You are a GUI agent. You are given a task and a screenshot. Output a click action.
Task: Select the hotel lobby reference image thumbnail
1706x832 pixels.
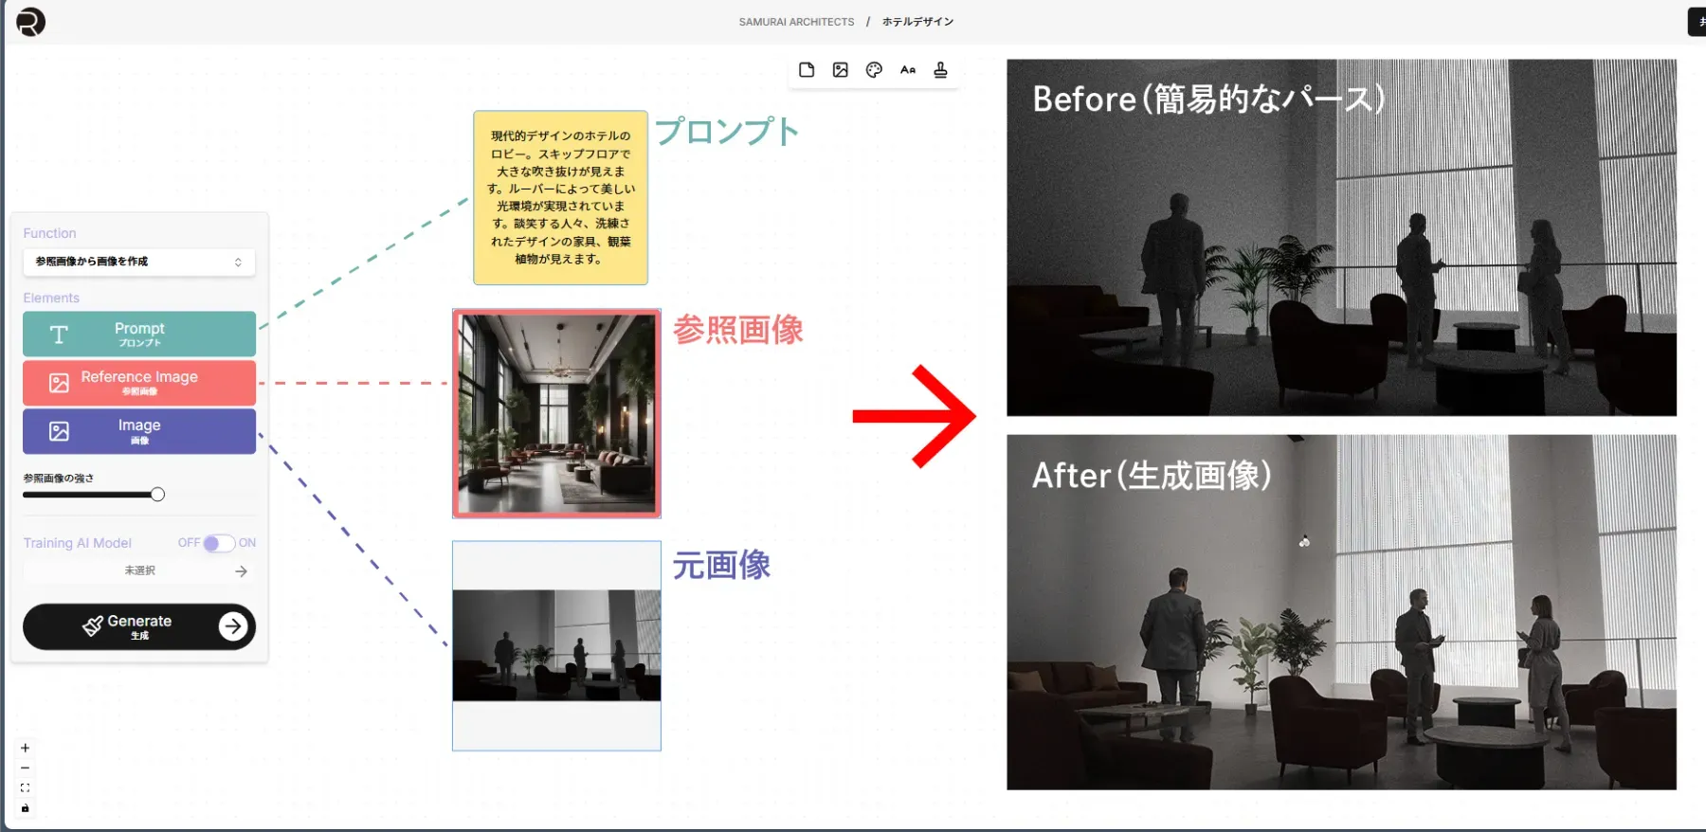pyautogui.click(x=556, y=413)
